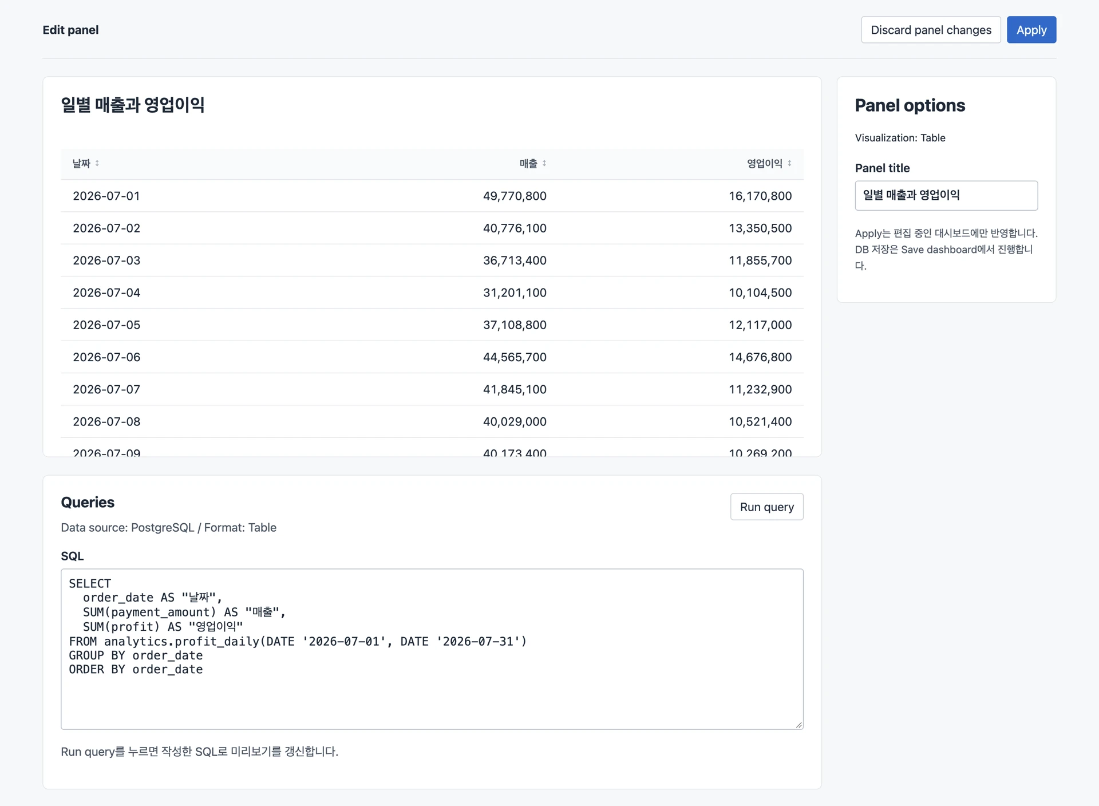
Task: Select the 2026-07-01 date cell
Action: pos(106,196)
